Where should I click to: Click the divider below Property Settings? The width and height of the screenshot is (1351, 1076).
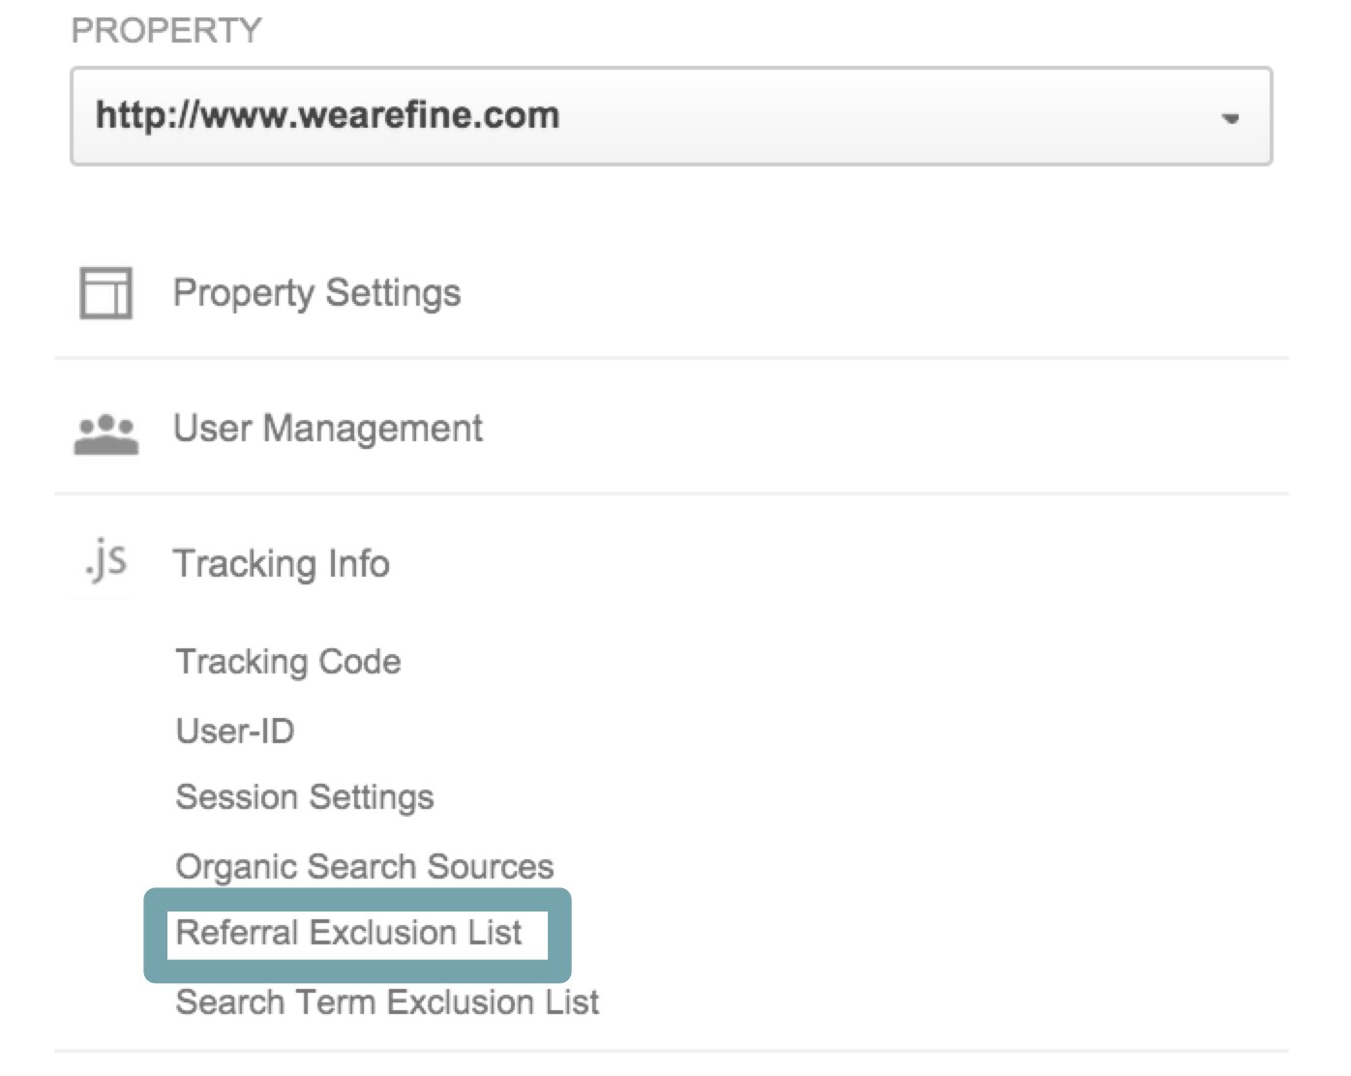tap(671, 357)
